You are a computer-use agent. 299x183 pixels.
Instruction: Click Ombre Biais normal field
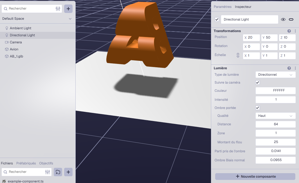click(276, 160)
